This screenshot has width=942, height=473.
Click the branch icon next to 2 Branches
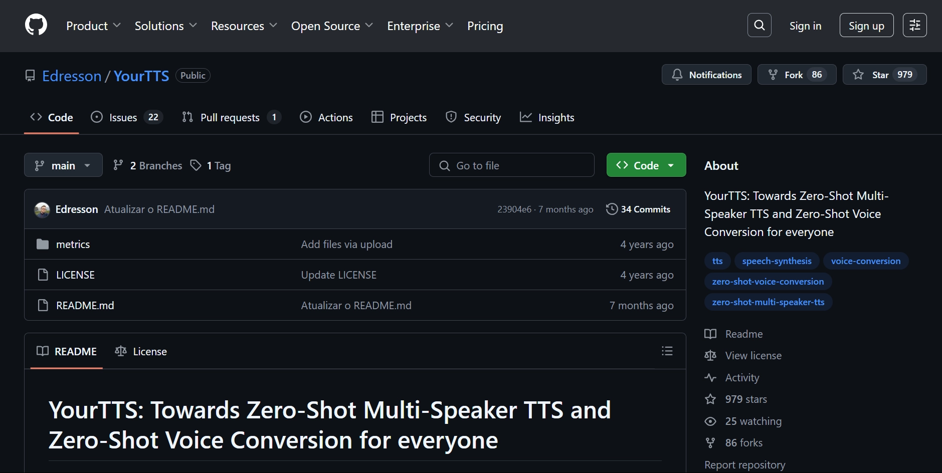(118, 165)
